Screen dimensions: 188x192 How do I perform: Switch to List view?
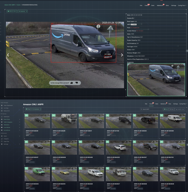172,109
